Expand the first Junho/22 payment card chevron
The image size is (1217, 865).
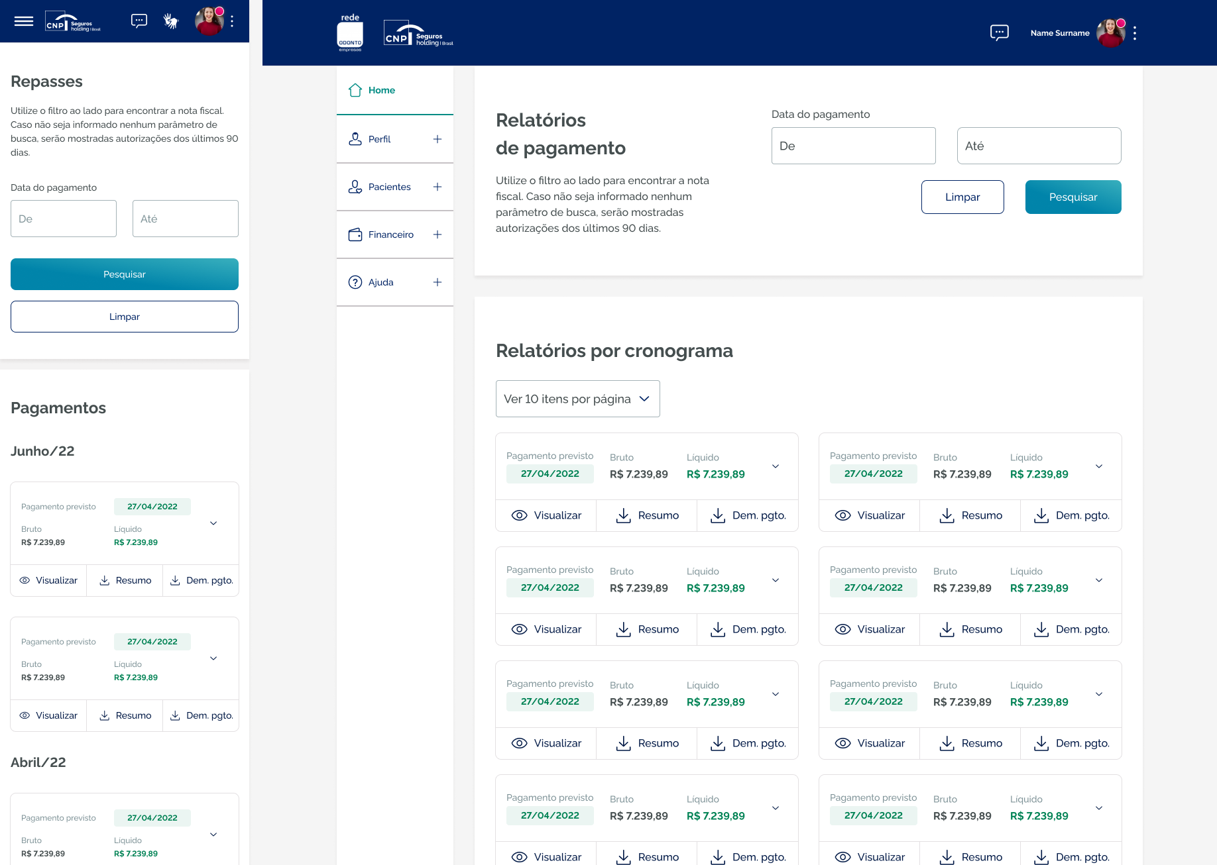pyautogui.click(x=213, y=523)
